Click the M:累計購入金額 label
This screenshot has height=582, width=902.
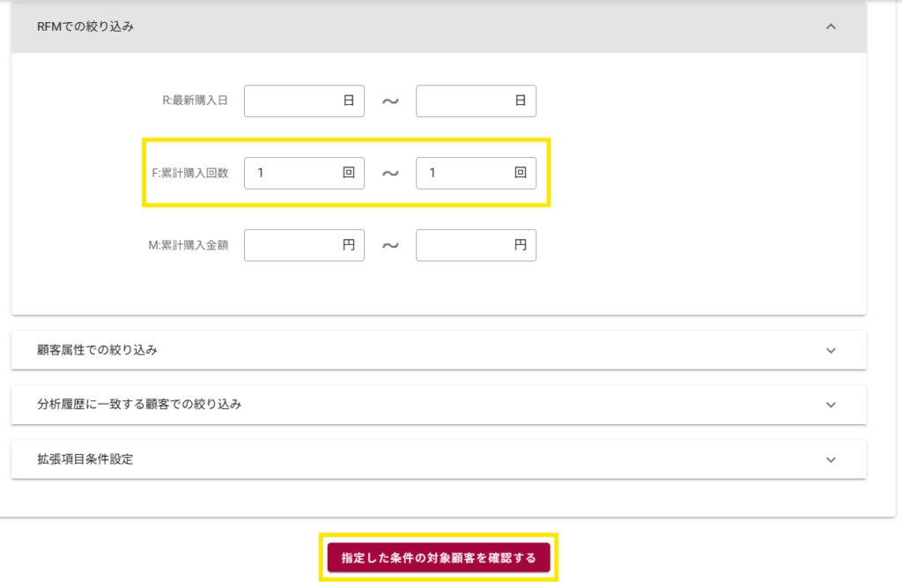(189, 245)
